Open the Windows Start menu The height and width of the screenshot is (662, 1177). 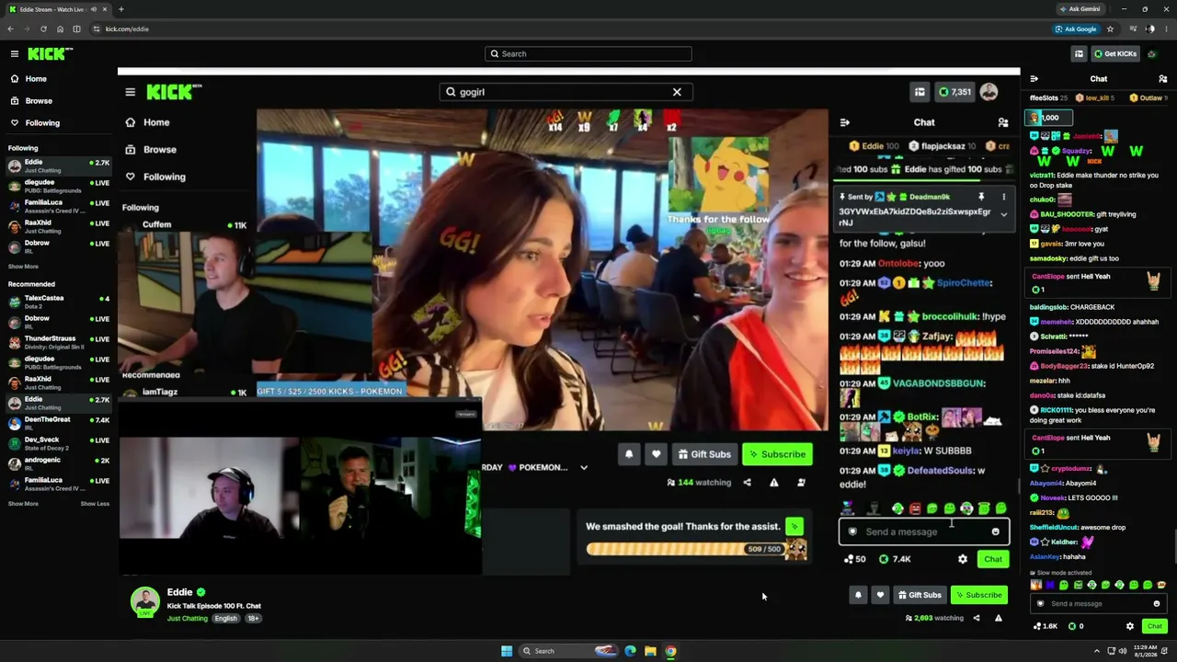point(507,651)
